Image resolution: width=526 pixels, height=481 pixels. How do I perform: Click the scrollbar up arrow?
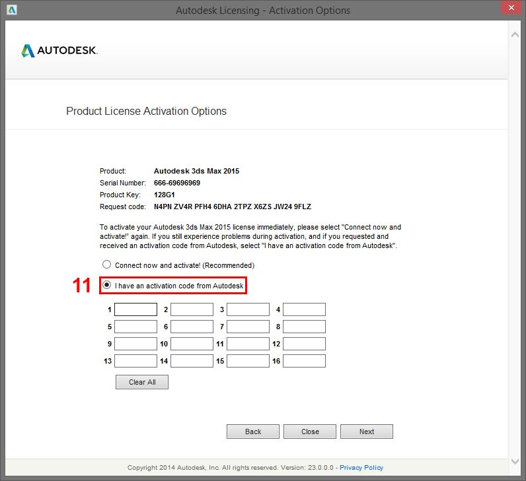coord(515,35)
